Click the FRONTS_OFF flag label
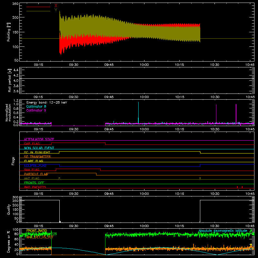This screenshot has width=258, height=258. pos(34,183)
